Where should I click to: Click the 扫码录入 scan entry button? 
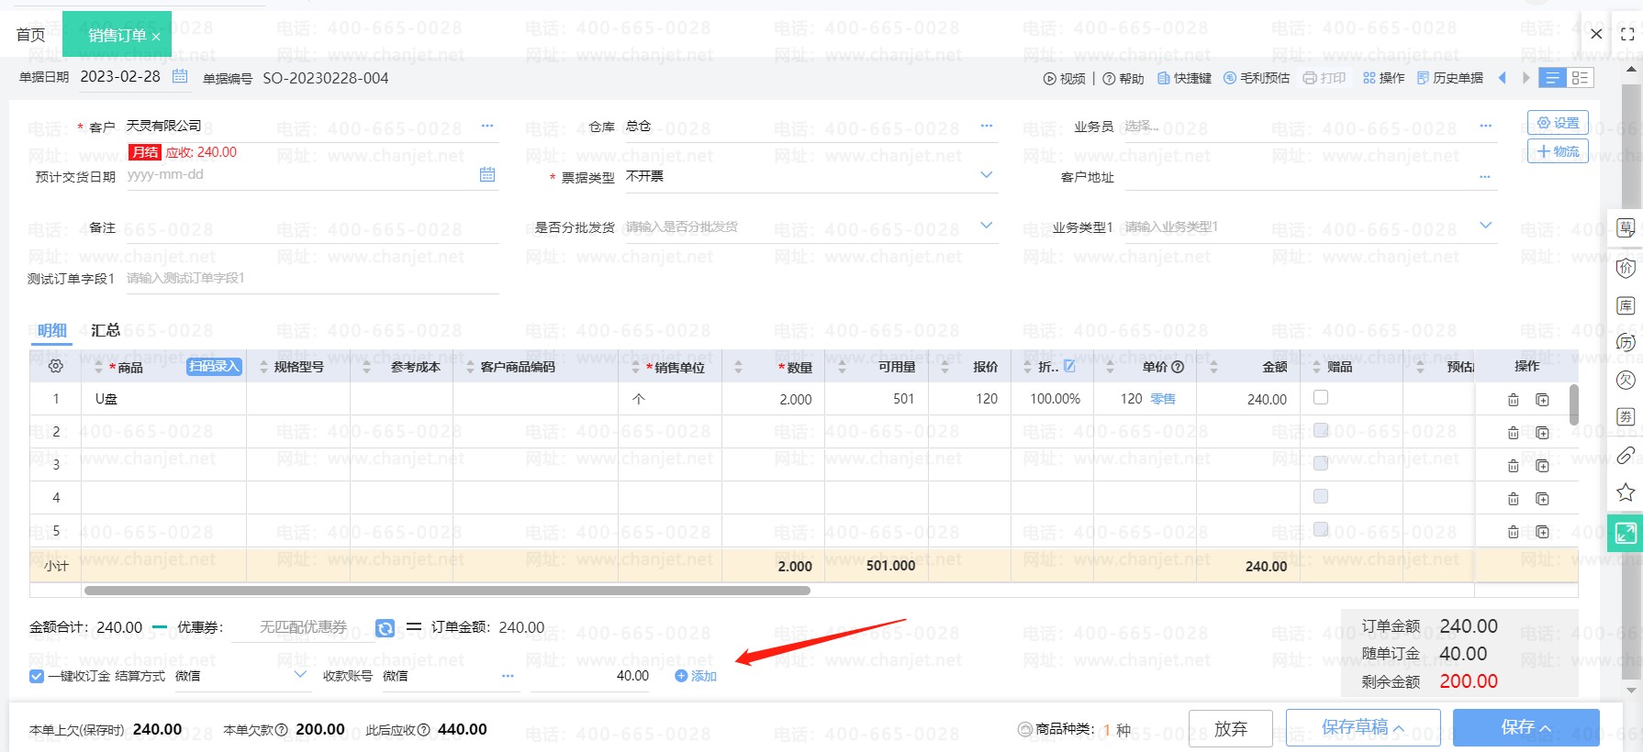[214, 367]
